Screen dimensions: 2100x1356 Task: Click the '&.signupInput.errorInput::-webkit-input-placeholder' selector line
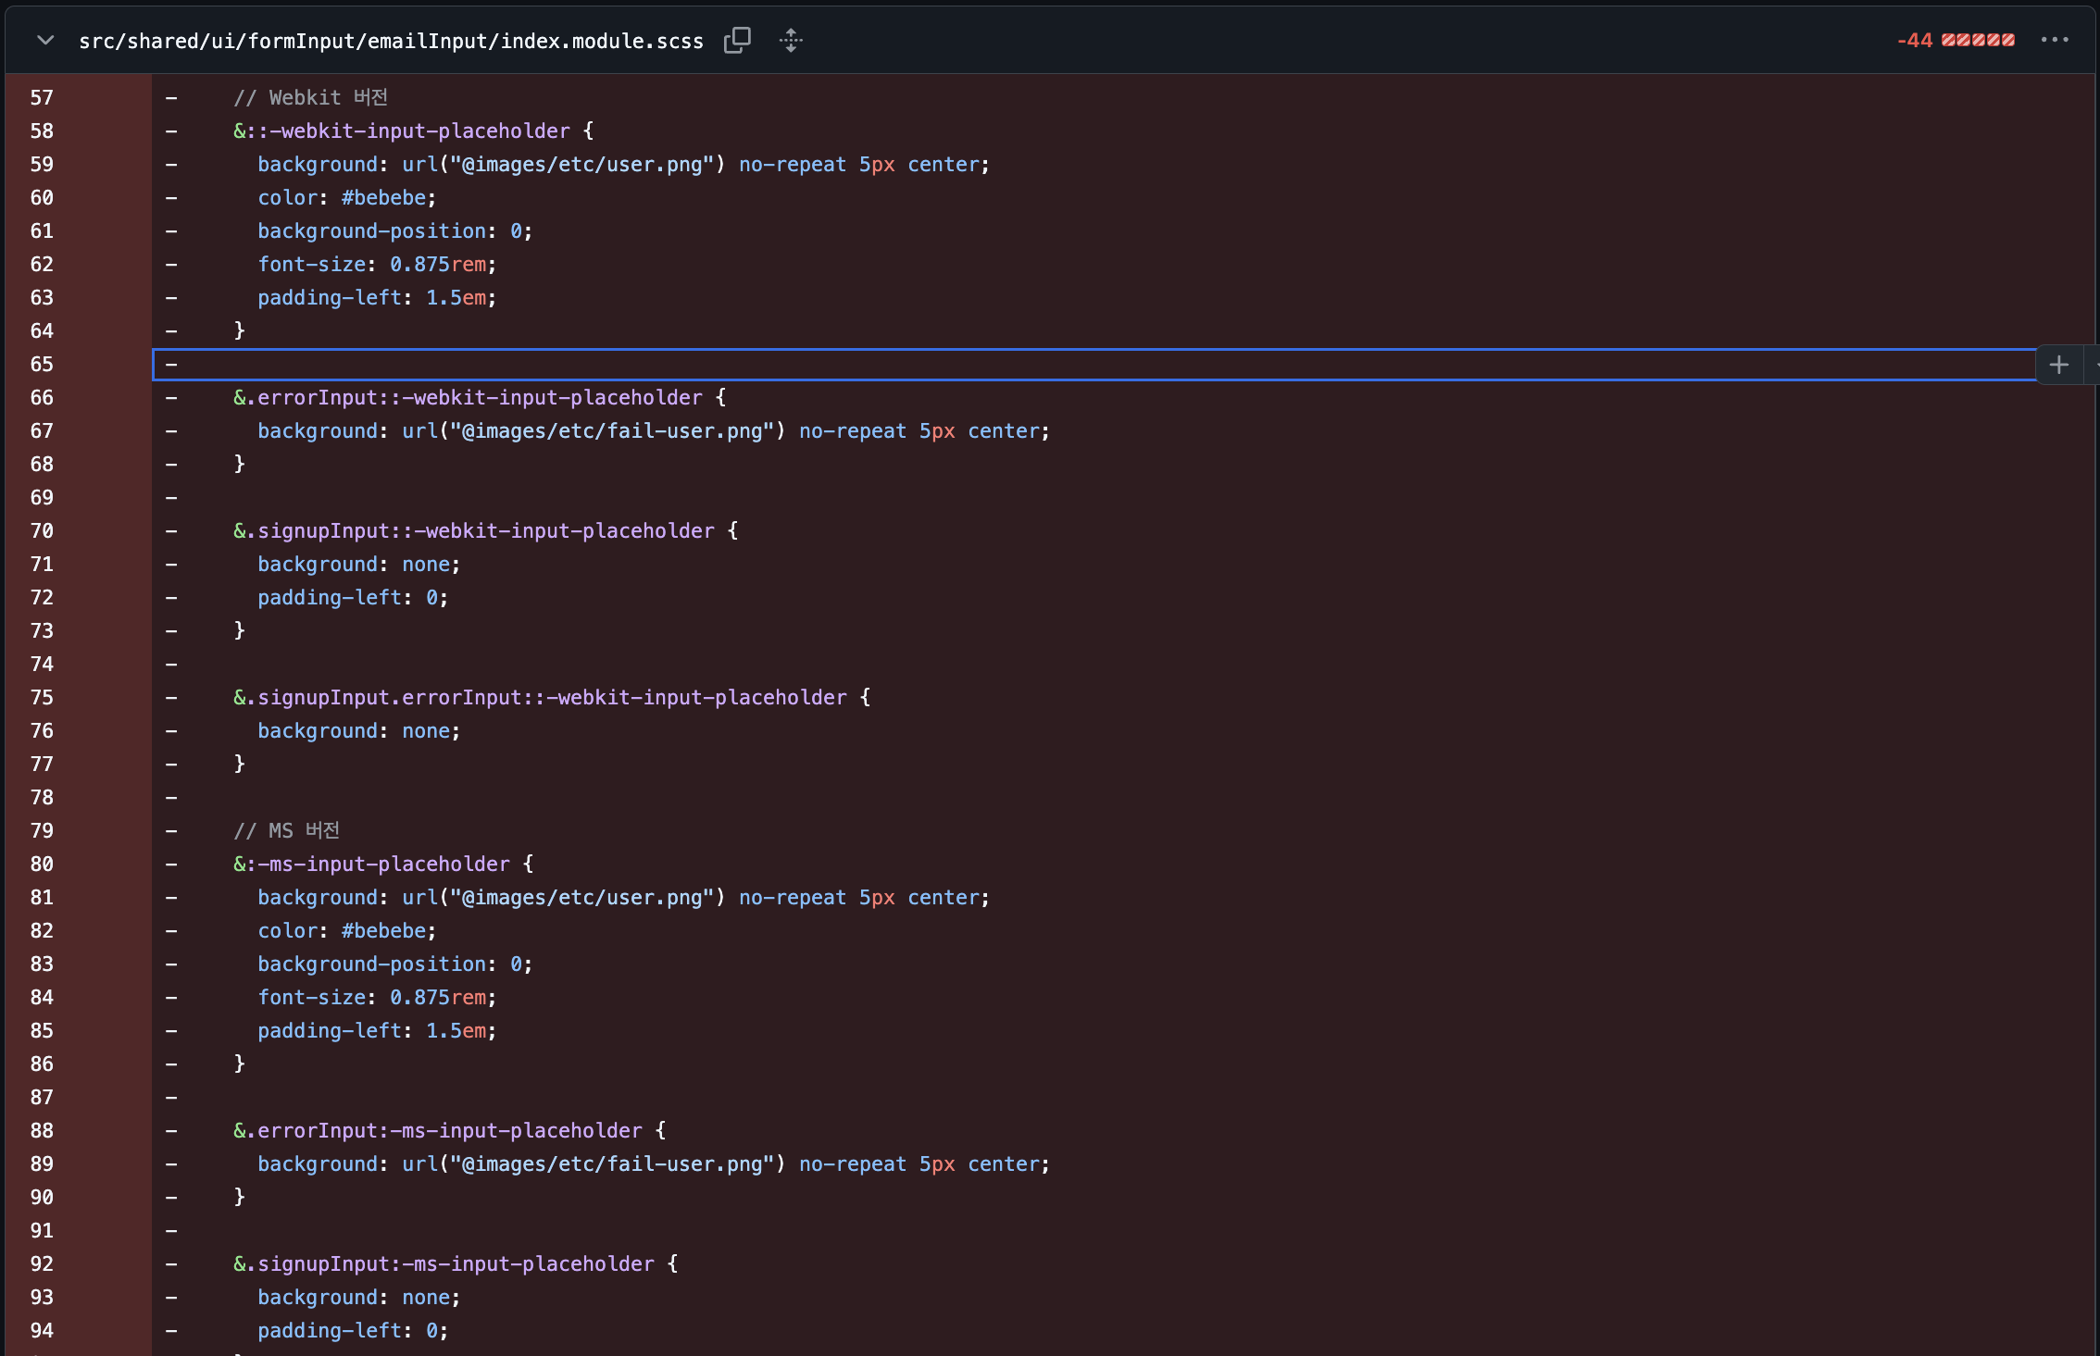pyautogui.click(x=551, y=698)
